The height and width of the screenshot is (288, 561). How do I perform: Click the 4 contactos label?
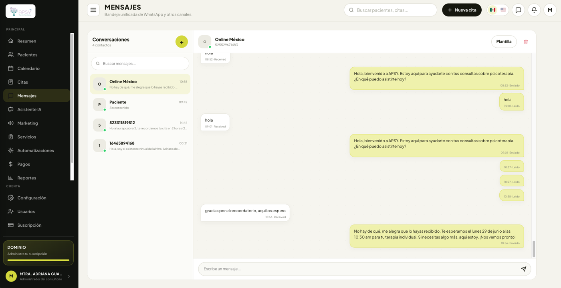point(102,45)
